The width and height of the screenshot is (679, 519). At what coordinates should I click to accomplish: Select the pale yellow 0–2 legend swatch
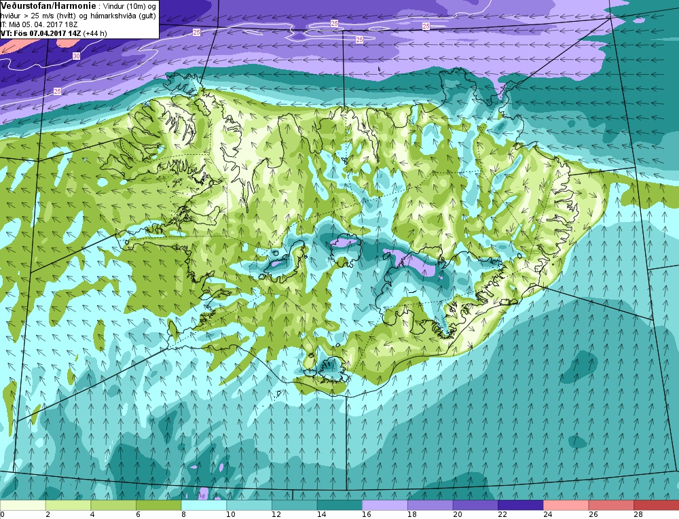[x=23, y=505]
